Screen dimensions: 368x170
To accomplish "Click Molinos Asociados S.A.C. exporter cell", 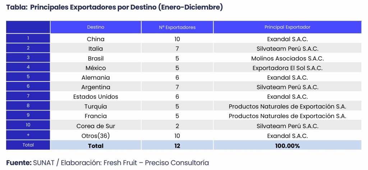I will coord(287,58).
